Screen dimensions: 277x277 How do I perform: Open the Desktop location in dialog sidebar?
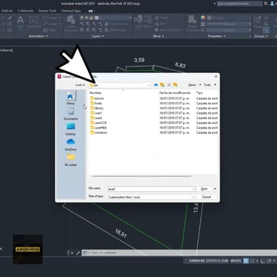point(71,129)
